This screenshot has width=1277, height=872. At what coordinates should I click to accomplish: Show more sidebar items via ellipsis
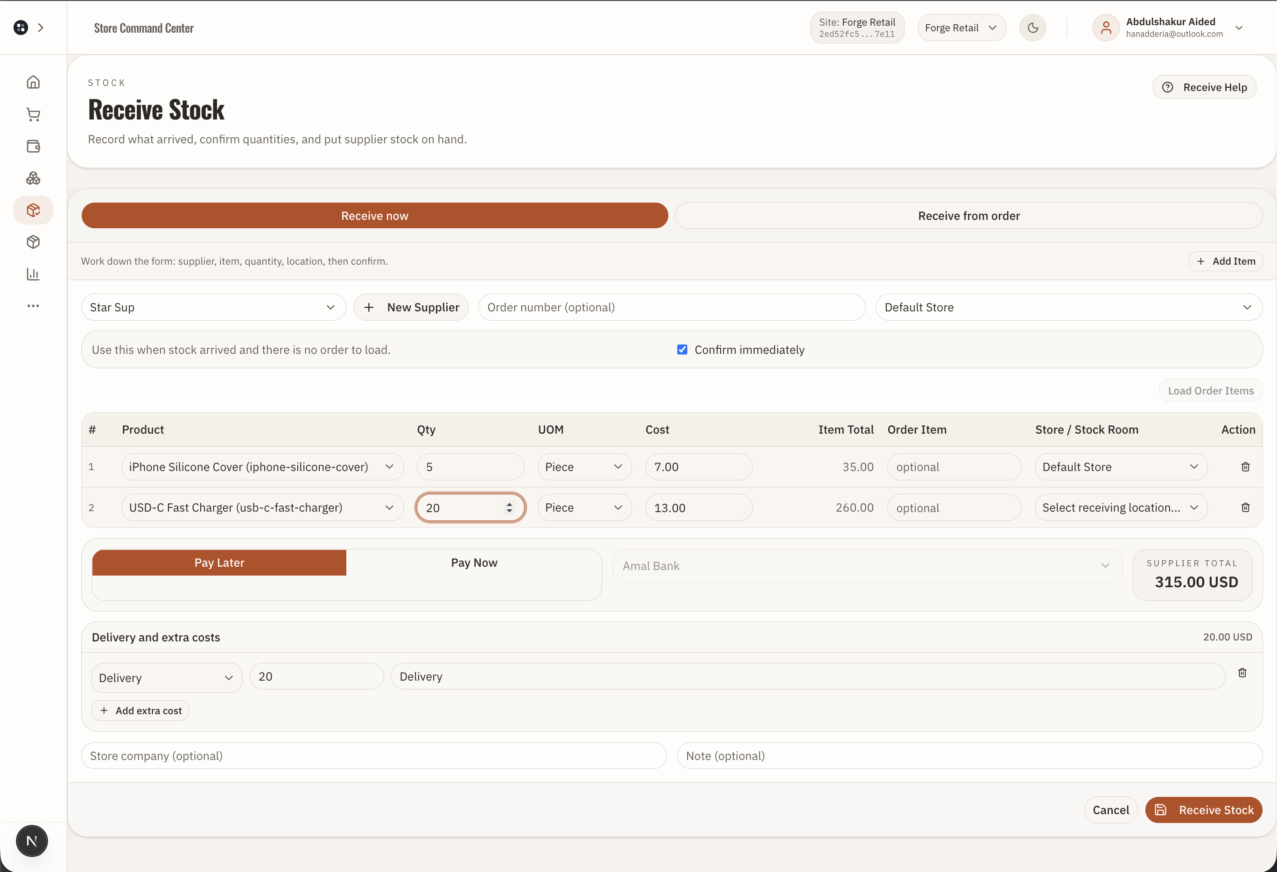click(x=33, y=305)
